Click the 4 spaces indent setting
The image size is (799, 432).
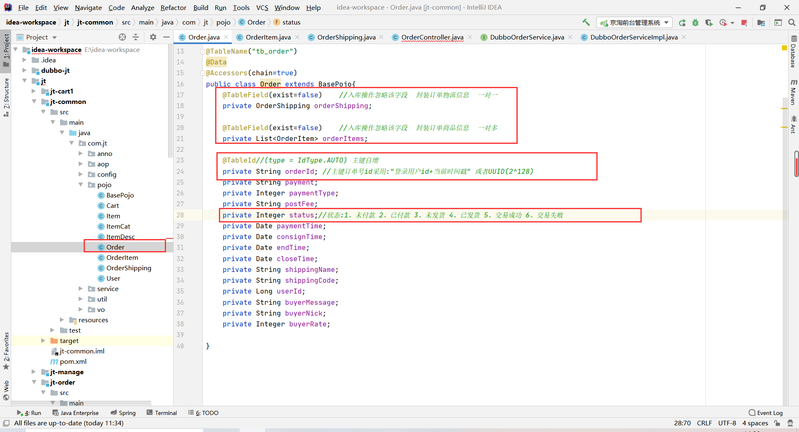pyautogui.click(x=755, y=423)
